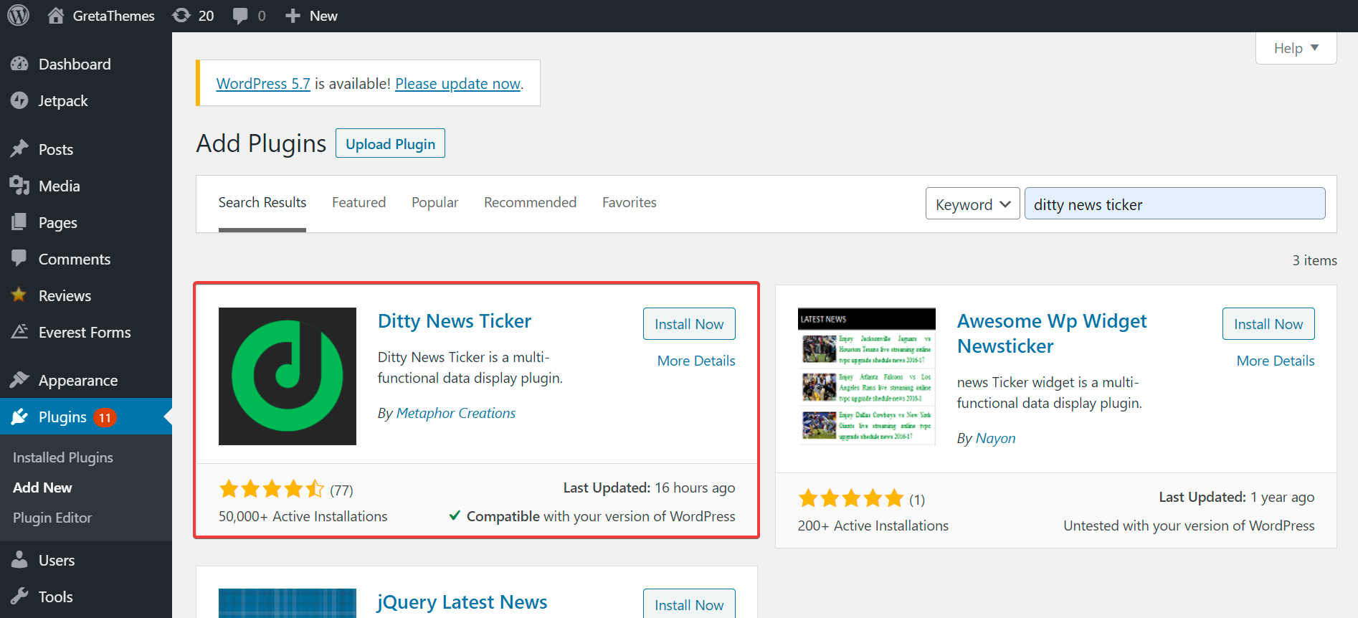Image resolution: width=1358 pixels, height=618 pixels.
Task: Open Ditty News Ticker title link
Action: (x=455, y=320)
